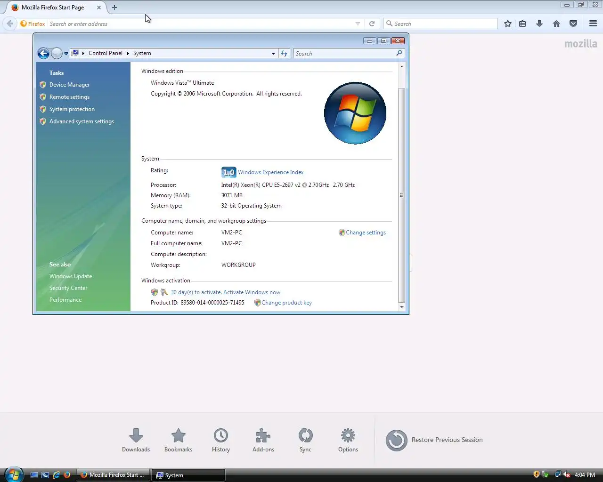Click the volume tray icon
The image size is (603, 482).
click(567, 474)
